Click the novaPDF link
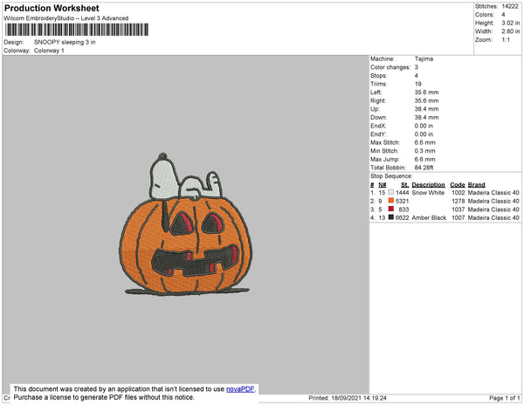 pos(240,389)
